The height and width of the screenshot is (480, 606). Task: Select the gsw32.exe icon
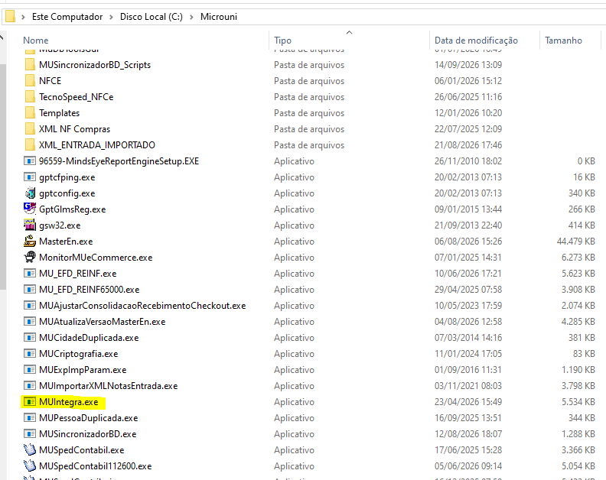30,225
